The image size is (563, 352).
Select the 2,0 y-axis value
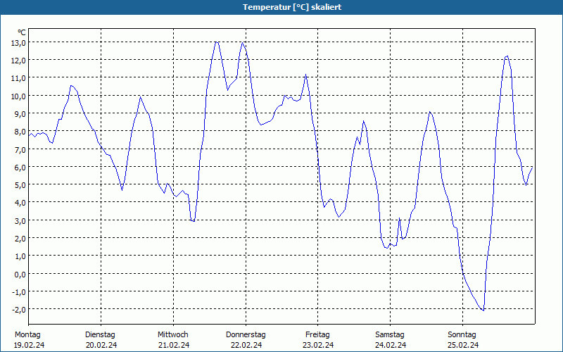coord(20,239)
